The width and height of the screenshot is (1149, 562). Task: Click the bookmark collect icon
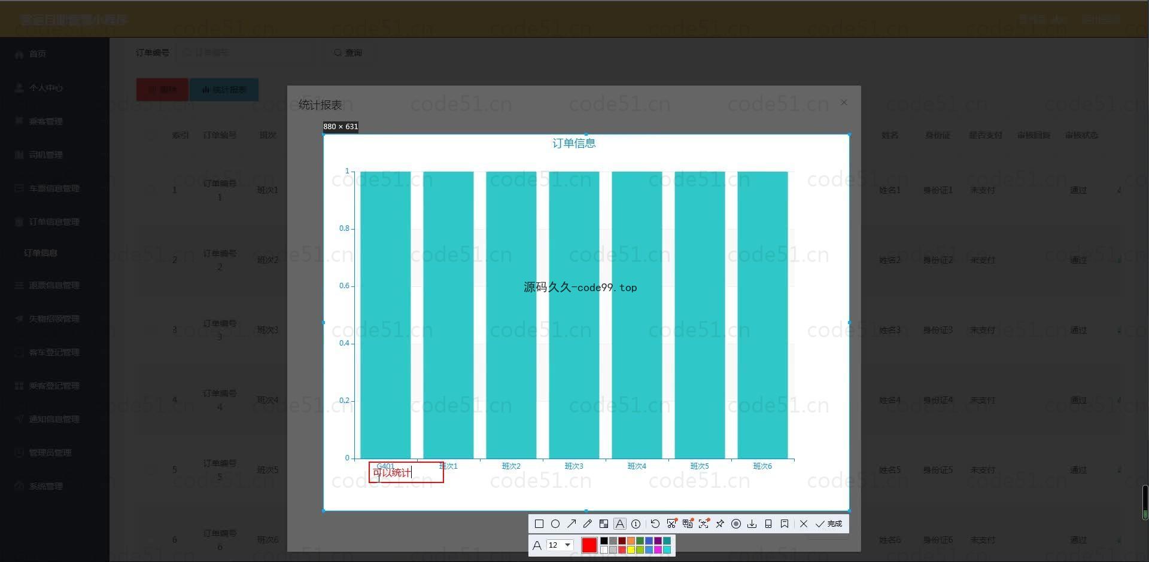coord(785,524)
